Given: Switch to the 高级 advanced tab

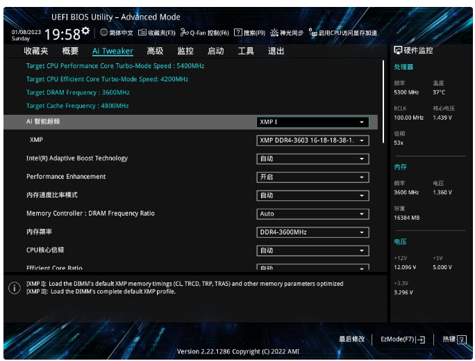Looking at the screenshot, I should point(155,51).
